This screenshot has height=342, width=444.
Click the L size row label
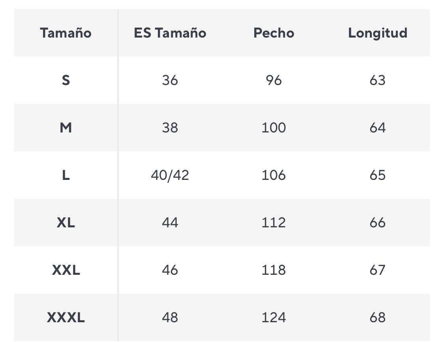pos(66,175)
